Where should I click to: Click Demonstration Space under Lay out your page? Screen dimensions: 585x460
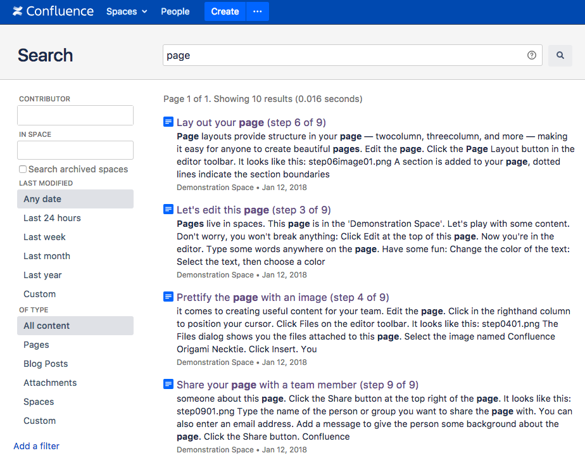(x=215, y=188)
